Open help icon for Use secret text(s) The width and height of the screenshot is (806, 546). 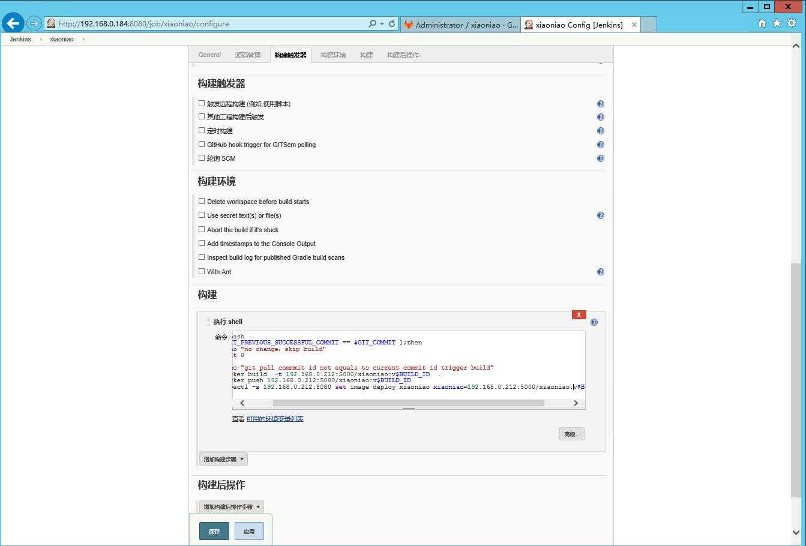pos(600,215)
